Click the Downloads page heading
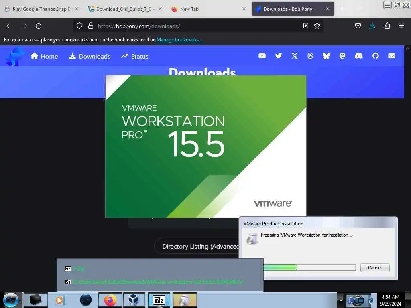The height and width of the screenshot is (308, 411). click(202, 71)
